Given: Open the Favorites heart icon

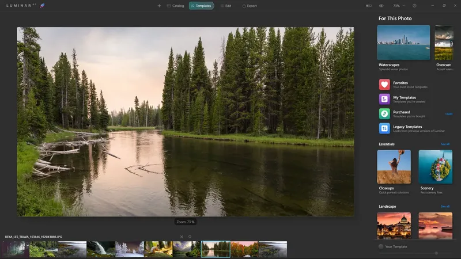Looking at the screenshot, I should coord(384,84).
